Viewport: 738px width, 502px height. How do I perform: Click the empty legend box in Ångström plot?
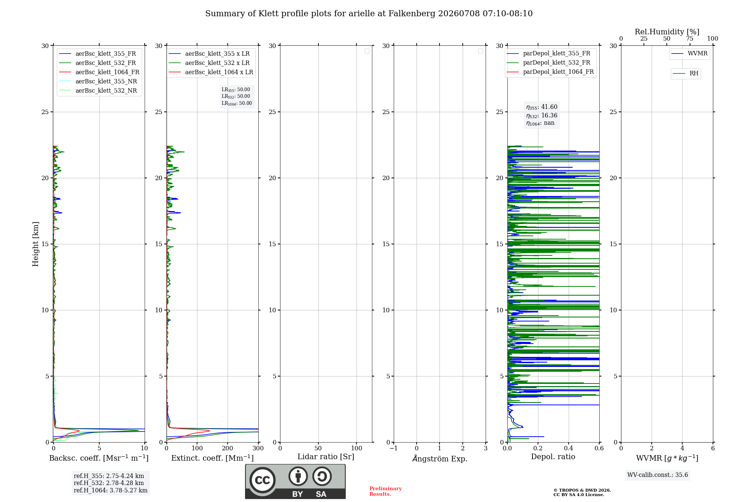[480, 51]
